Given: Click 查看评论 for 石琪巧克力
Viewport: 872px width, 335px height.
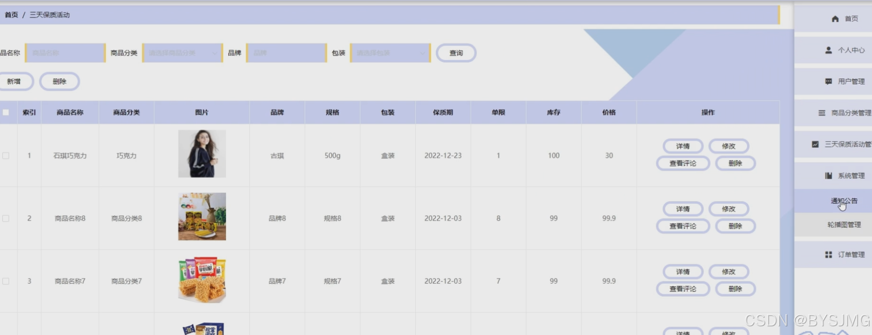Looking at the screenshot, I should pos(683,163).
